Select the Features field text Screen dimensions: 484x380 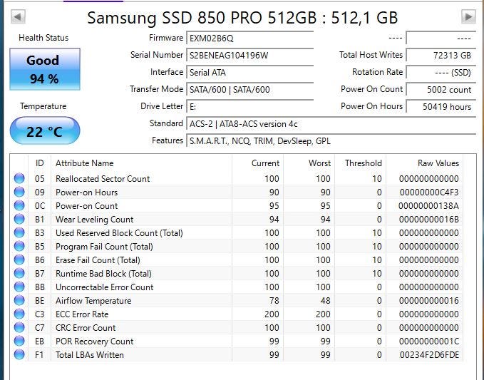click(x=331, y=141)
